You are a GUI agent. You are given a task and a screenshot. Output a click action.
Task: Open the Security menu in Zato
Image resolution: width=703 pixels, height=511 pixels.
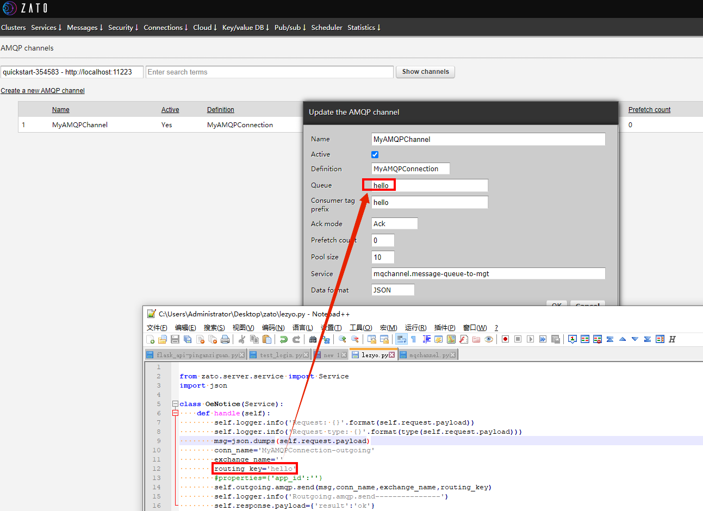tap(123, 27)
